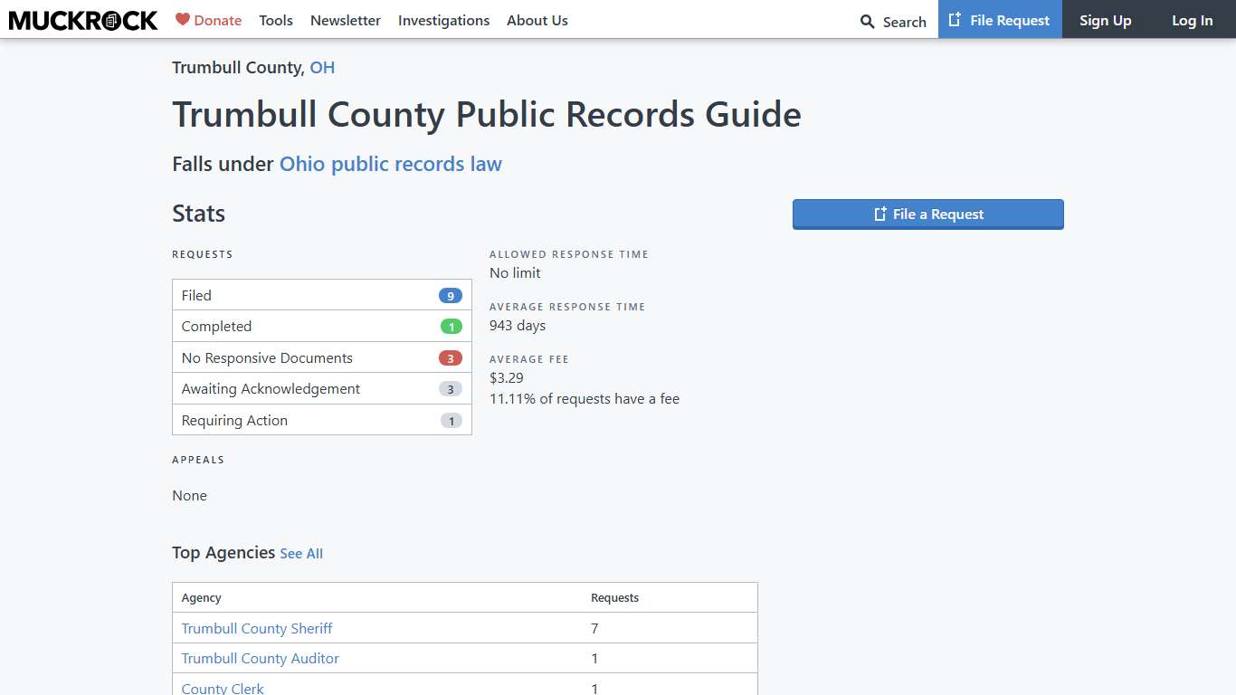This screenshot has height=695, width=1236.
Task: Click the MuckRock logo
Action: 82,20
